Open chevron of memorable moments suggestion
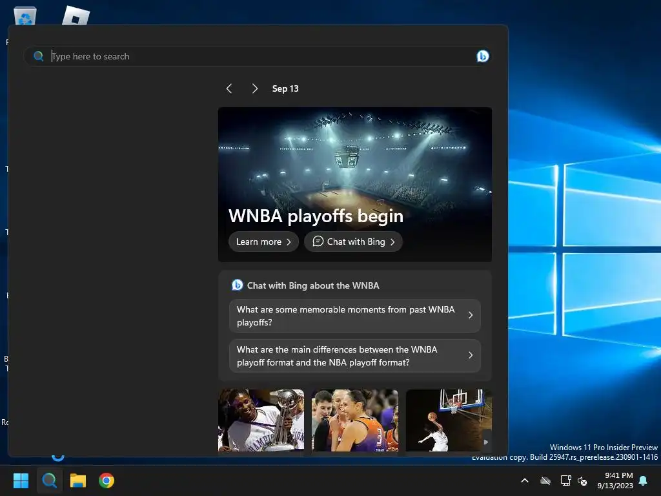 (471, 315)
